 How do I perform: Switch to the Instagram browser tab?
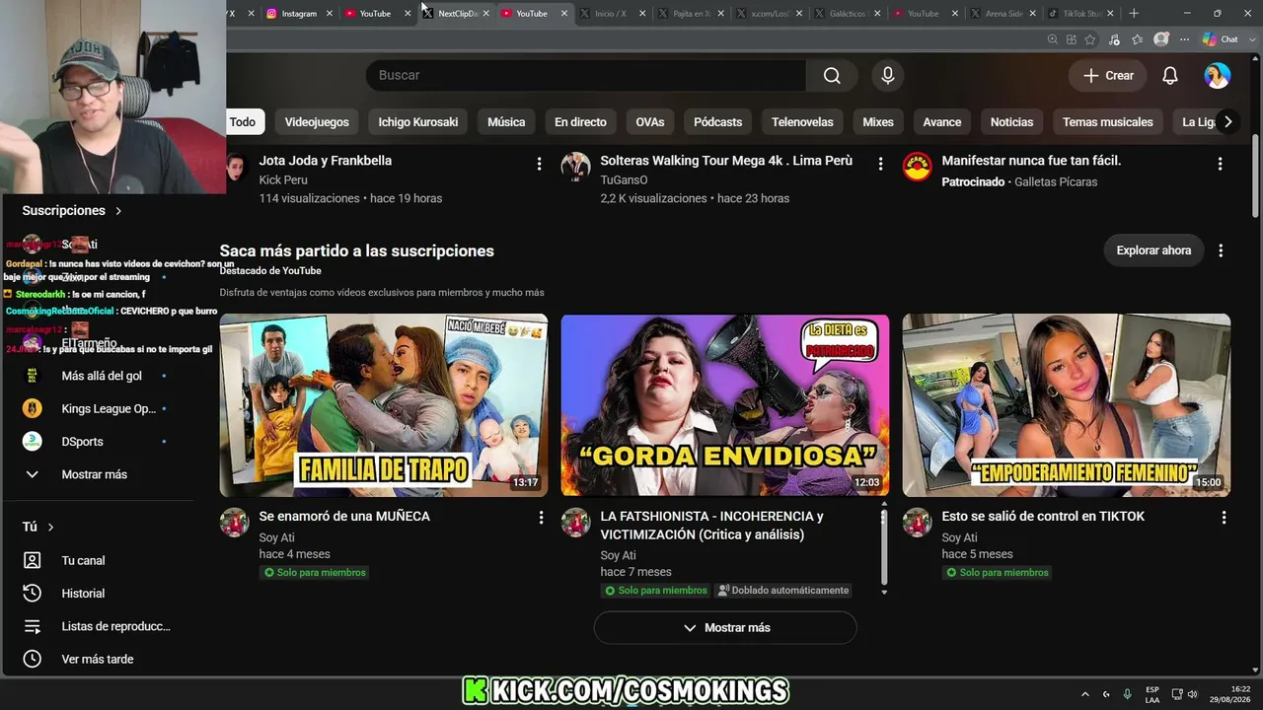[x=298, y=14]
